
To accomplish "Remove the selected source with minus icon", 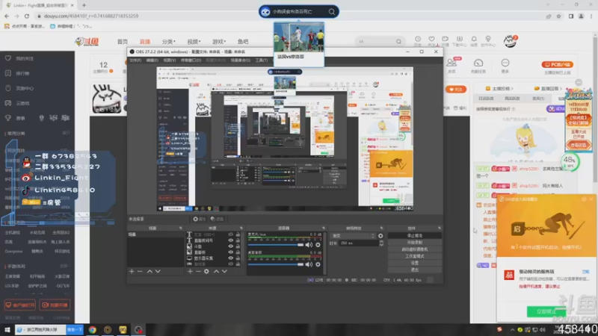I will click(198, 271).
